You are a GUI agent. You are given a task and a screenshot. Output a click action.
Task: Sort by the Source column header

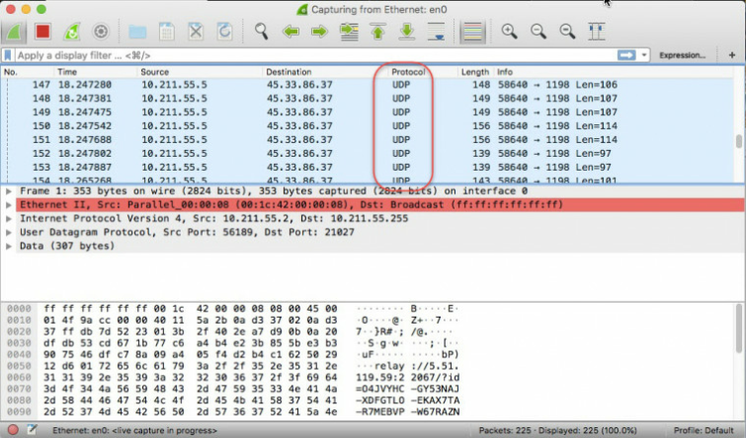click(x=154, y=72)
